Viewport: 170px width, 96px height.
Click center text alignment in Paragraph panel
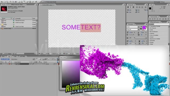[131, 7]
